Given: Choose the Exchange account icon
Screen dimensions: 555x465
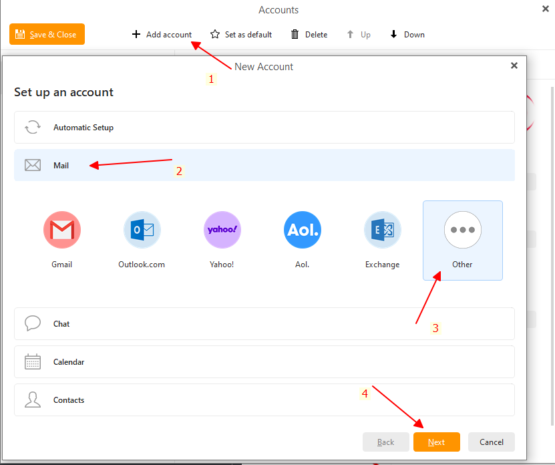Looking at the screenshot, I should (x=382, y=230).
